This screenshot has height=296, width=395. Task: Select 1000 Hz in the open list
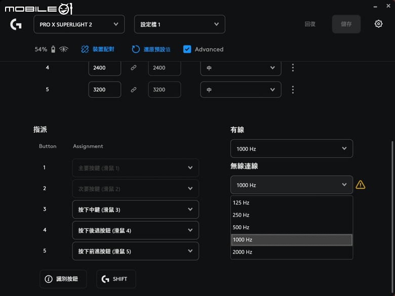(x=292, y=240)
